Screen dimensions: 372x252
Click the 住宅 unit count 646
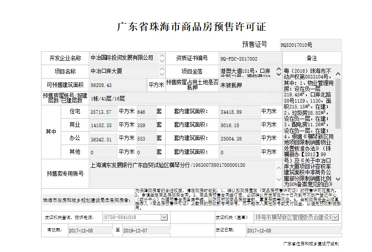(x=146, y=112)
